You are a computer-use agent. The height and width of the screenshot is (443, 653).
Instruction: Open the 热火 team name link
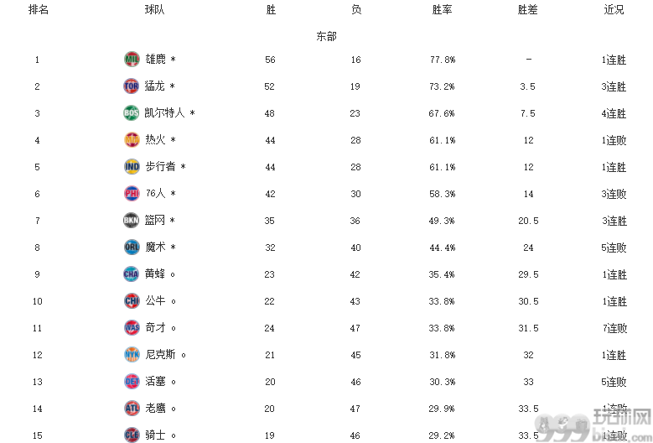(x=155, y=139)
